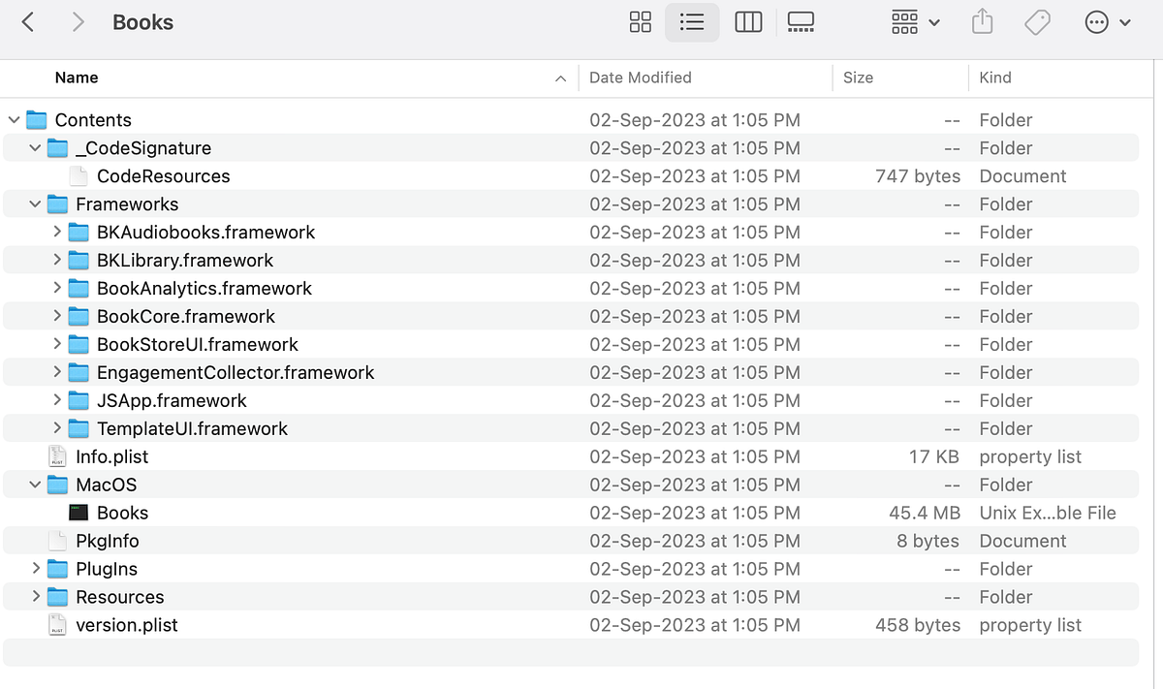Select the PlugIns folder icon
The width and height of the screenshot is (1163, 689).
58,569
